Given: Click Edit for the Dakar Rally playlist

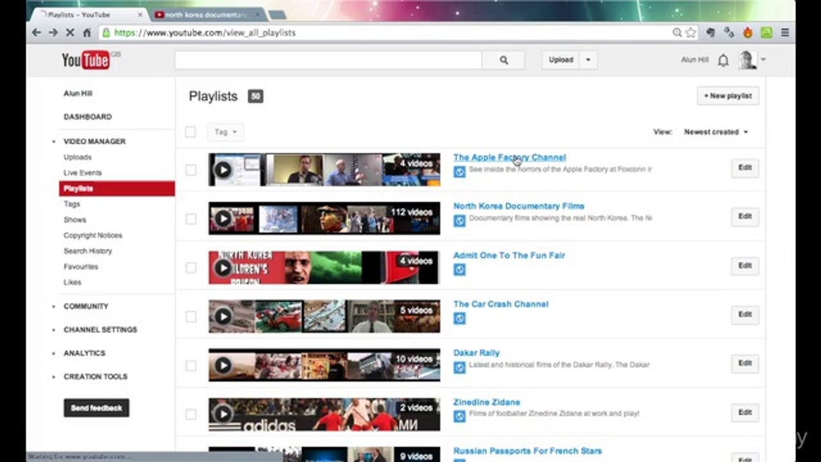Looking at the screenshot, I should click(745, 363).
